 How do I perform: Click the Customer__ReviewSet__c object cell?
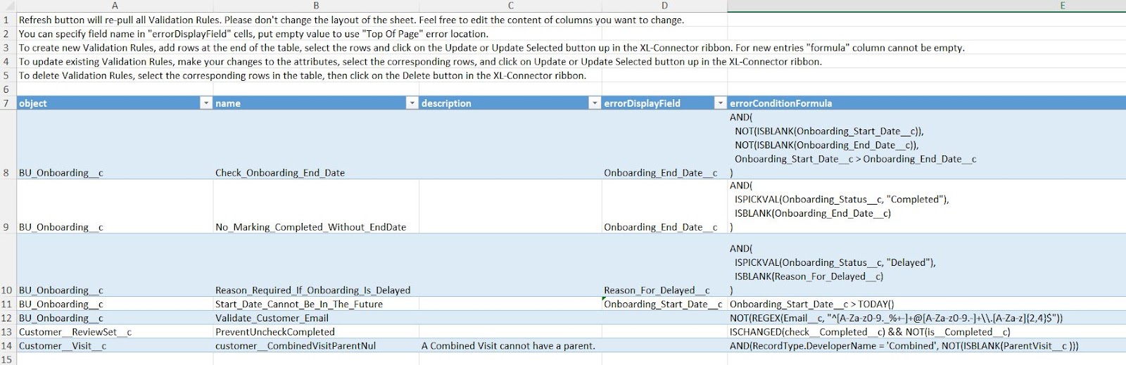115,332
